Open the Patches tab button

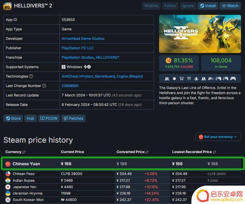(73, 118)
